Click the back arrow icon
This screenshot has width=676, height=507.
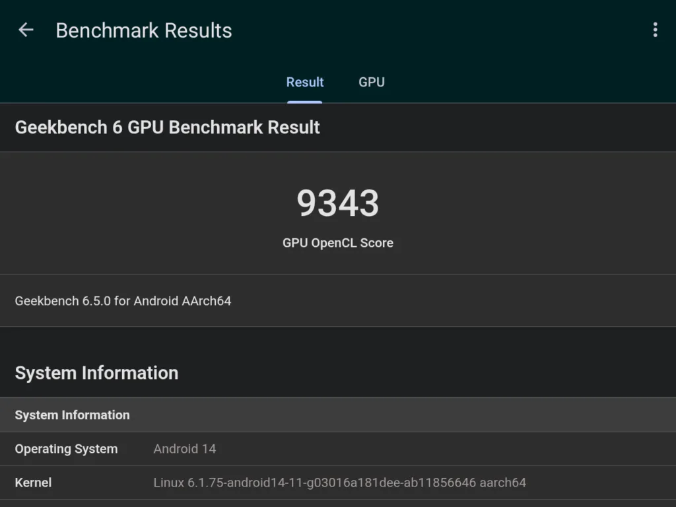(x=25, y=29)
